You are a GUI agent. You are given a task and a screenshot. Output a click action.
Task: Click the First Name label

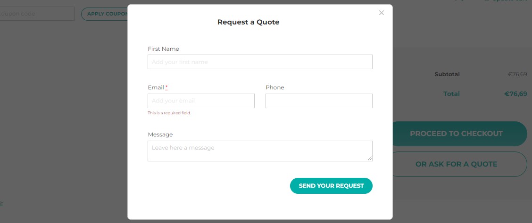[163, 49]
